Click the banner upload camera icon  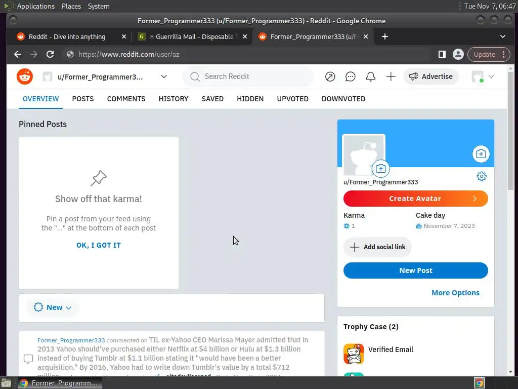click(x=481, y=154)
